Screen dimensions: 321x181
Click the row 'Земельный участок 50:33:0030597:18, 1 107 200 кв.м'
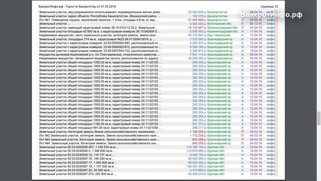pyautogui.click(x=78, y=166)
